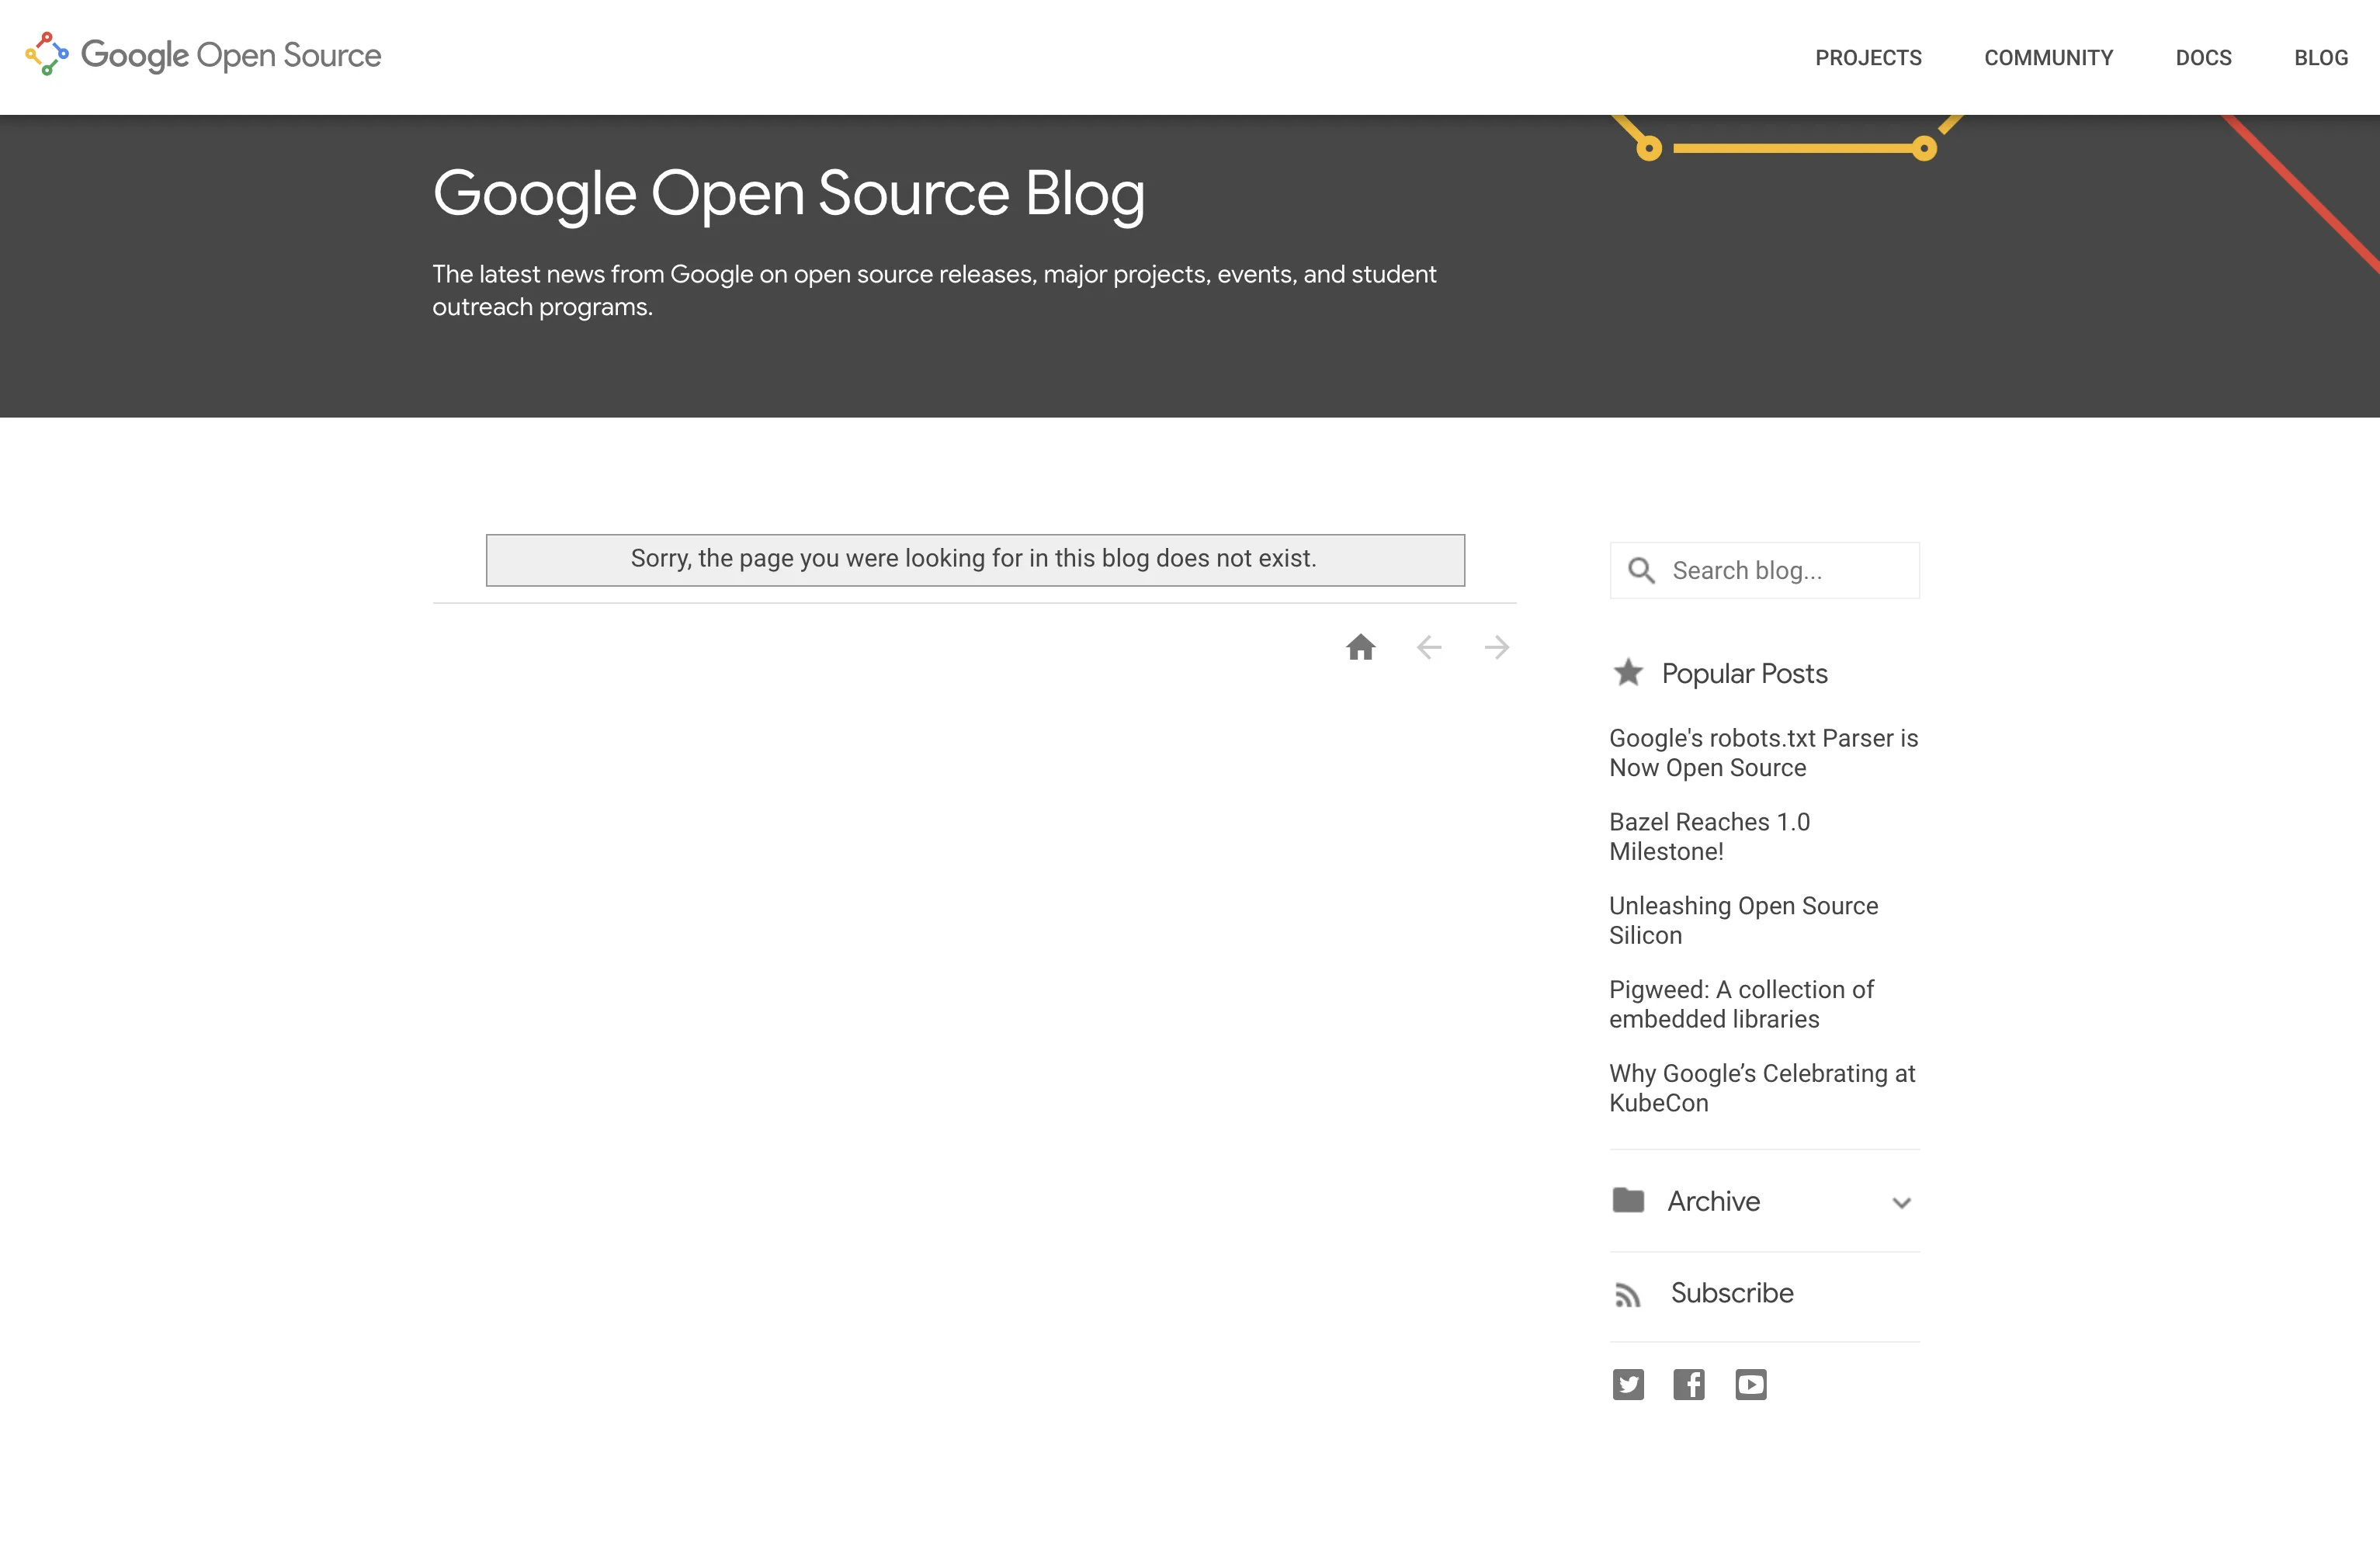Click the folder icon next to Archive
The height and width of the screenshot is (1560, 2380).
pyautogui.click(x=1628, y=1200)
